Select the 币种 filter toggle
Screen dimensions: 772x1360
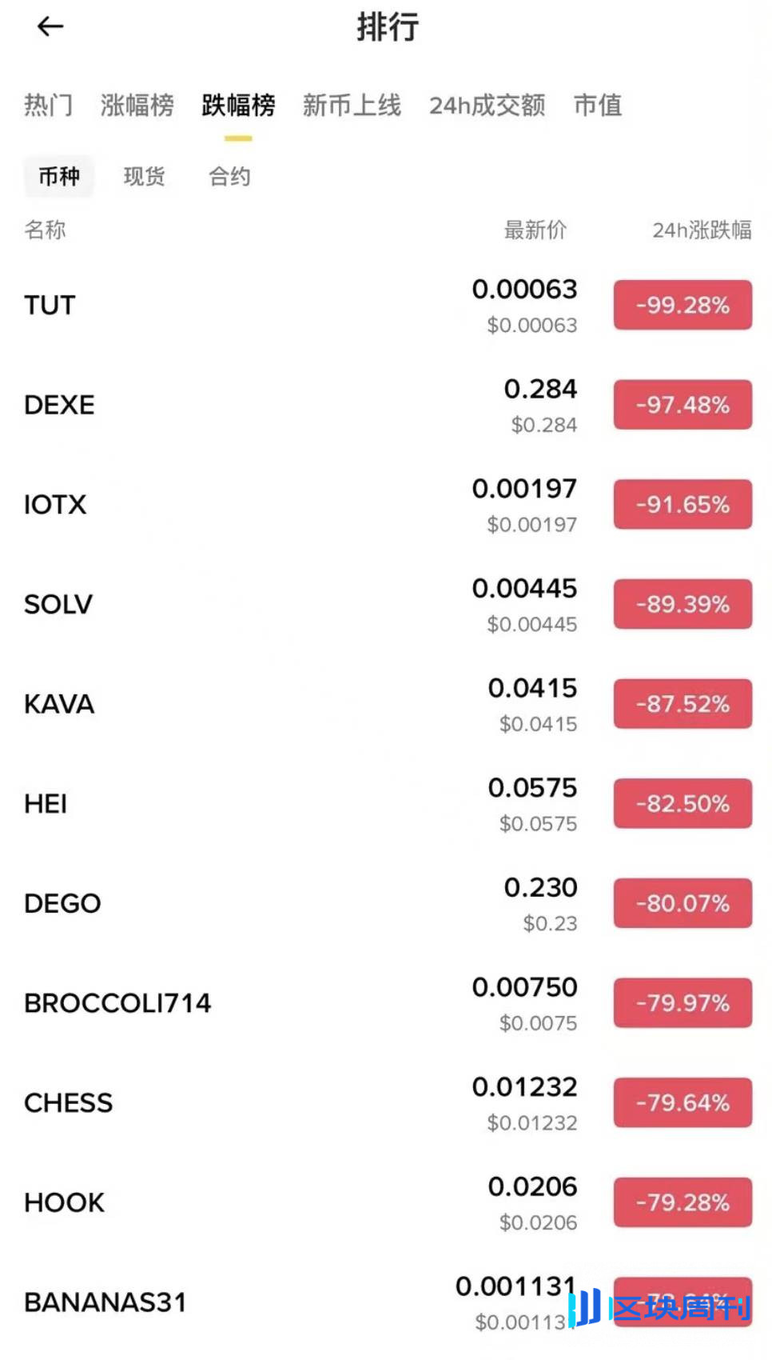pyautogui.click(x=59, y=176)
